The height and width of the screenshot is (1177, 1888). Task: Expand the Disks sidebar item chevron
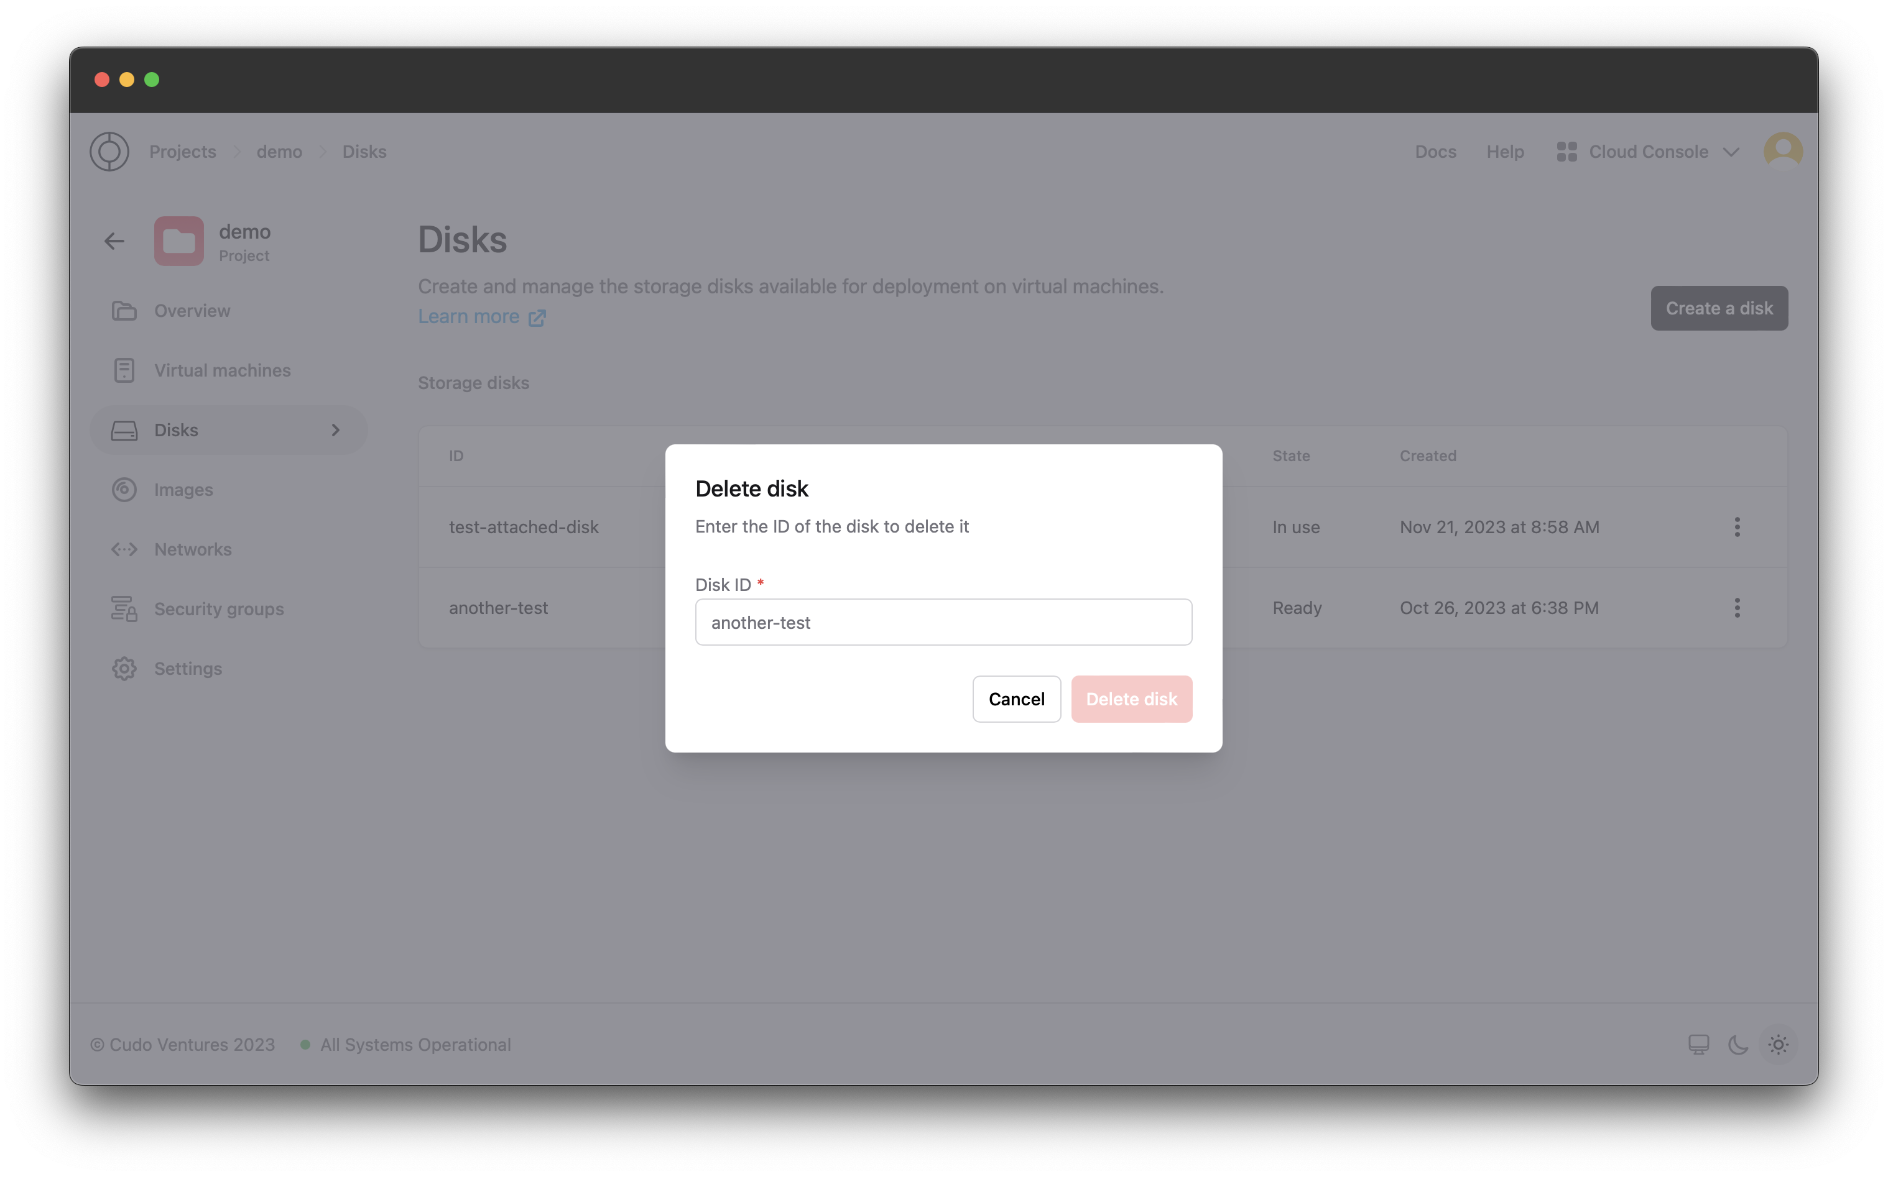click(334, 429)
